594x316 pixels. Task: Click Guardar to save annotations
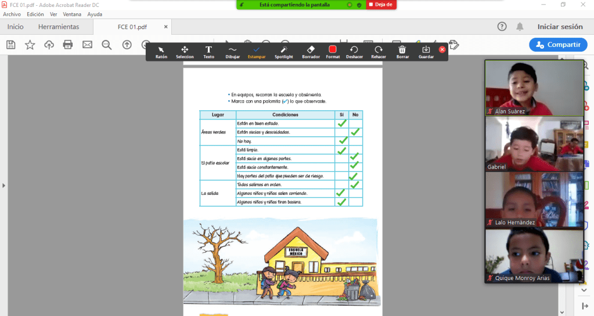(x=426, y=52)
